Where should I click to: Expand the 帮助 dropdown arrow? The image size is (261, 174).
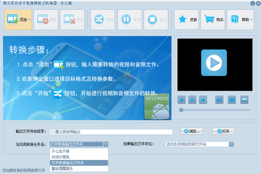click(x=252, y=20)
